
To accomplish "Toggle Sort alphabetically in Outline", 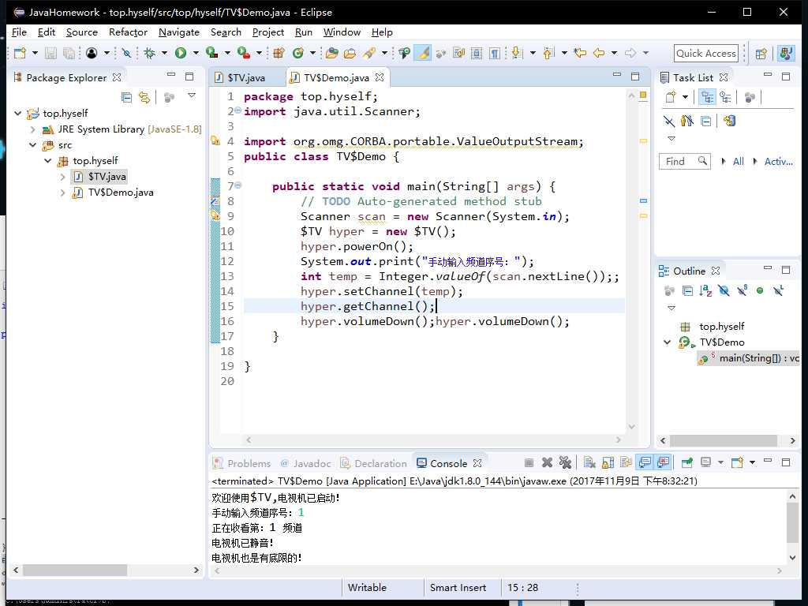I will (x=705, y=291).
